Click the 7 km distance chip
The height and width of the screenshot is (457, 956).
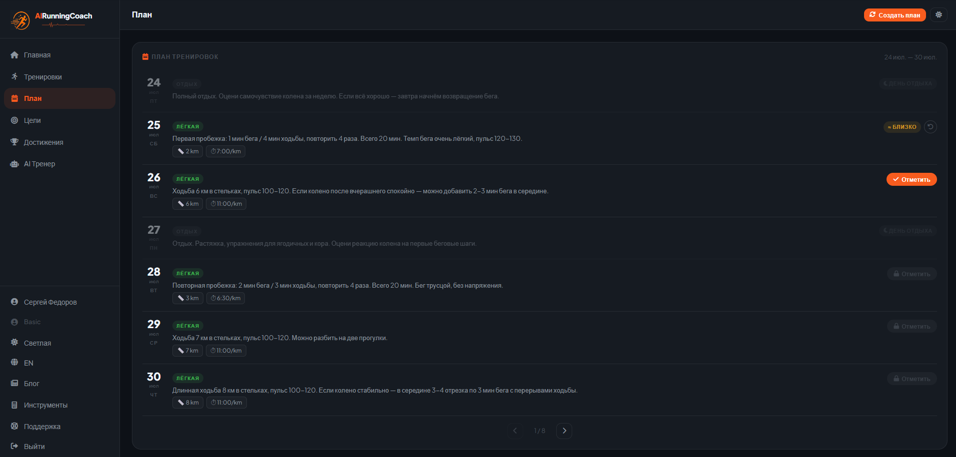[x=188, y=351]
